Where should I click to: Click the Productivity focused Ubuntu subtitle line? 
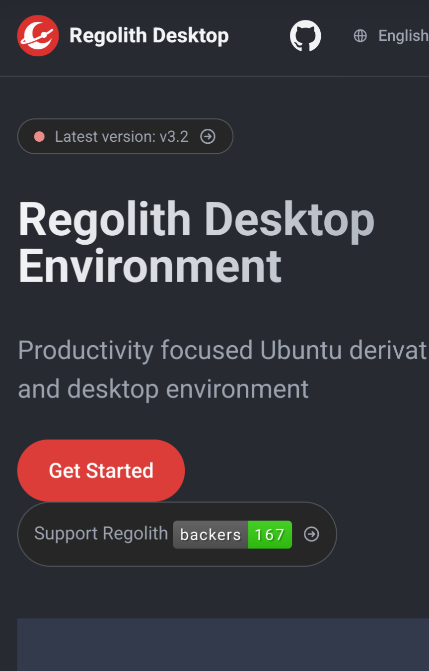click(x=222, y=350)
